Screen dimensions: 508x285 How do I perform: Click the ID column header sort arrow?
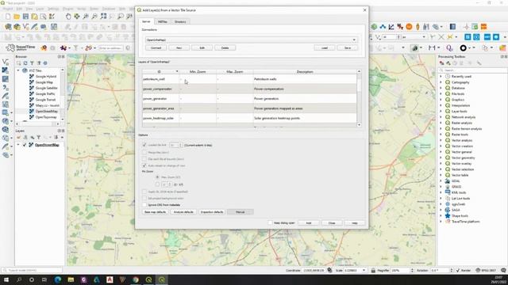[x=177, y=71]
